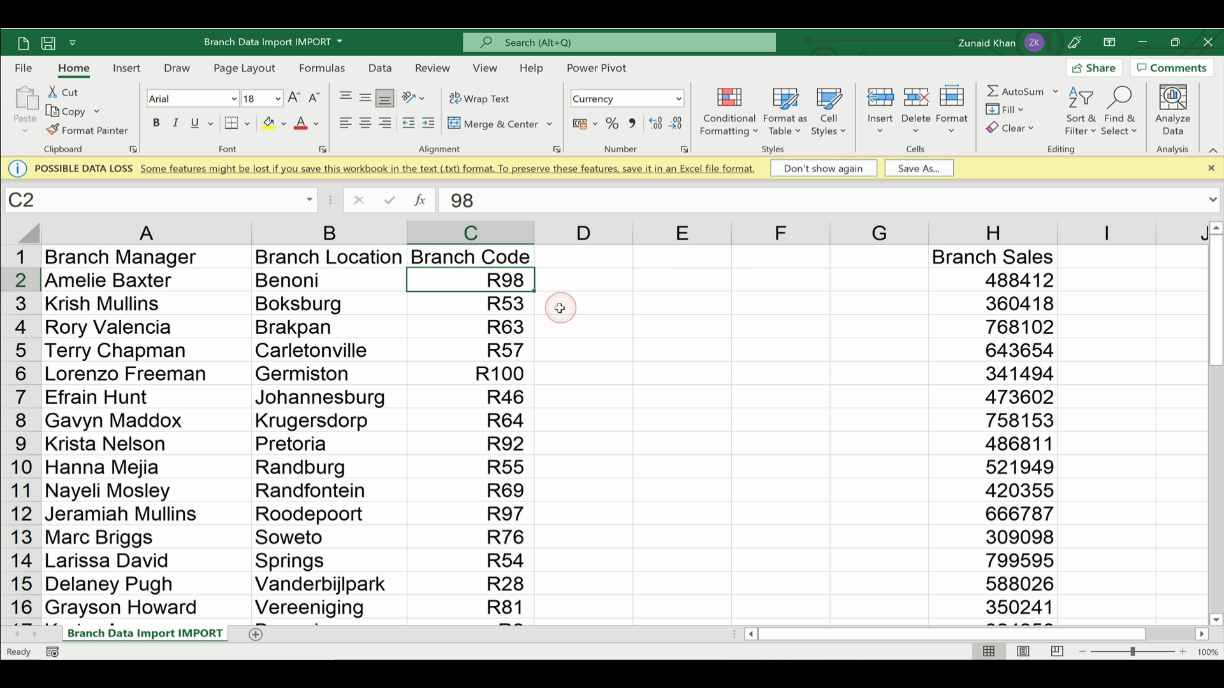1224x688 pixels.
Task: Click Accounting Number Format icon
Action: click(579, 124)
